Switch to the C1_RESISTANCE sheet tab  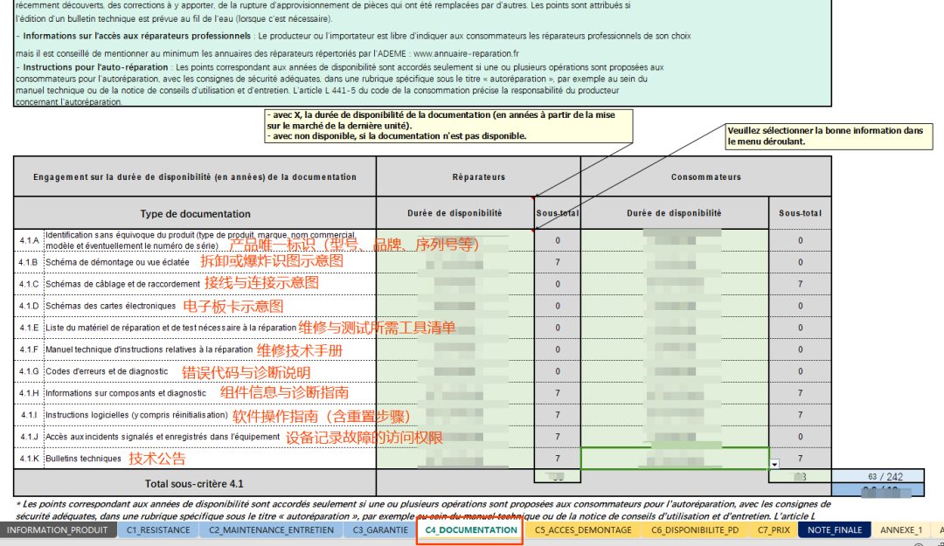(x=158, y=529)
